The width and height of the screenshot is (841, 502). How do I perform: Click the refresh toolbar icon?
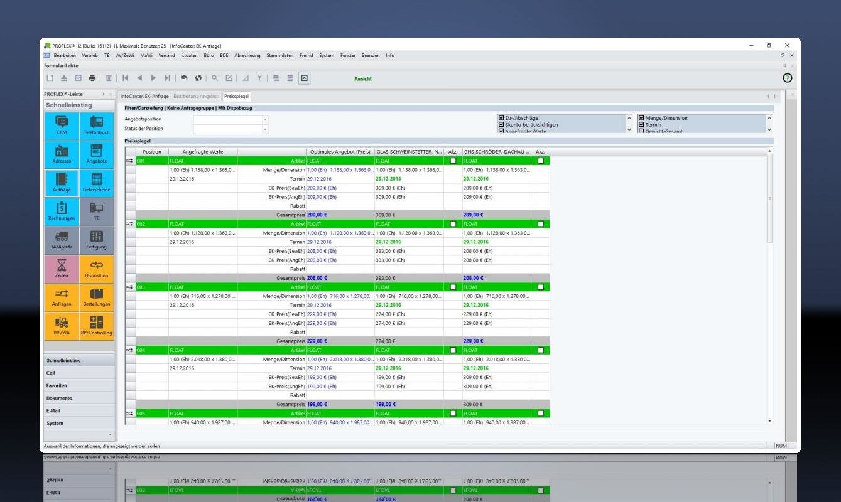point(198,78)
